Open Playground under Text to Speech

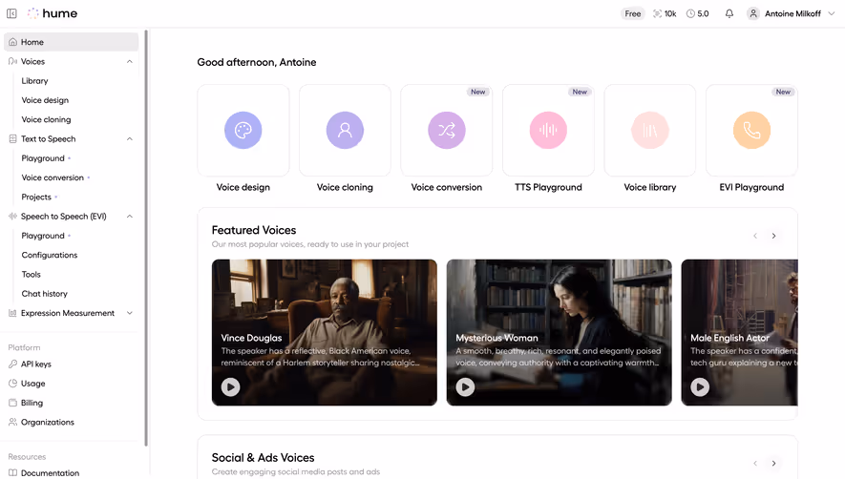click(x=43, y=158)
